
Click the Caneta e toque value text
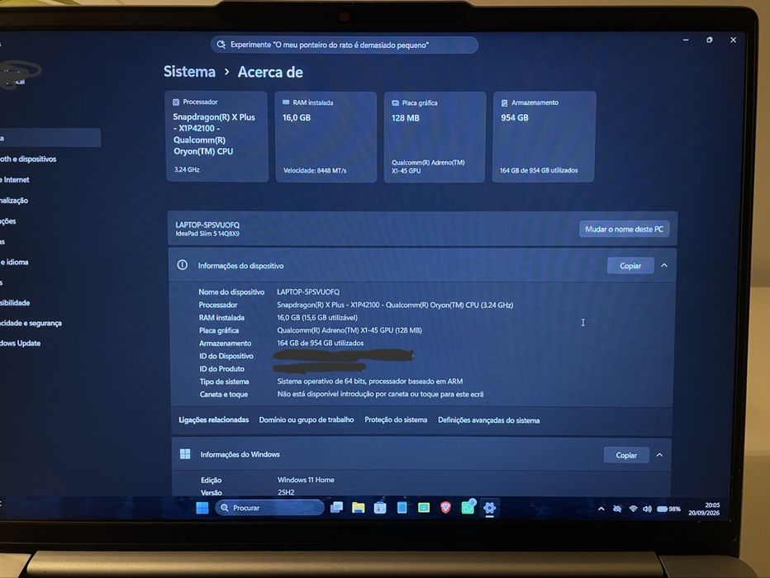[380, 394]
